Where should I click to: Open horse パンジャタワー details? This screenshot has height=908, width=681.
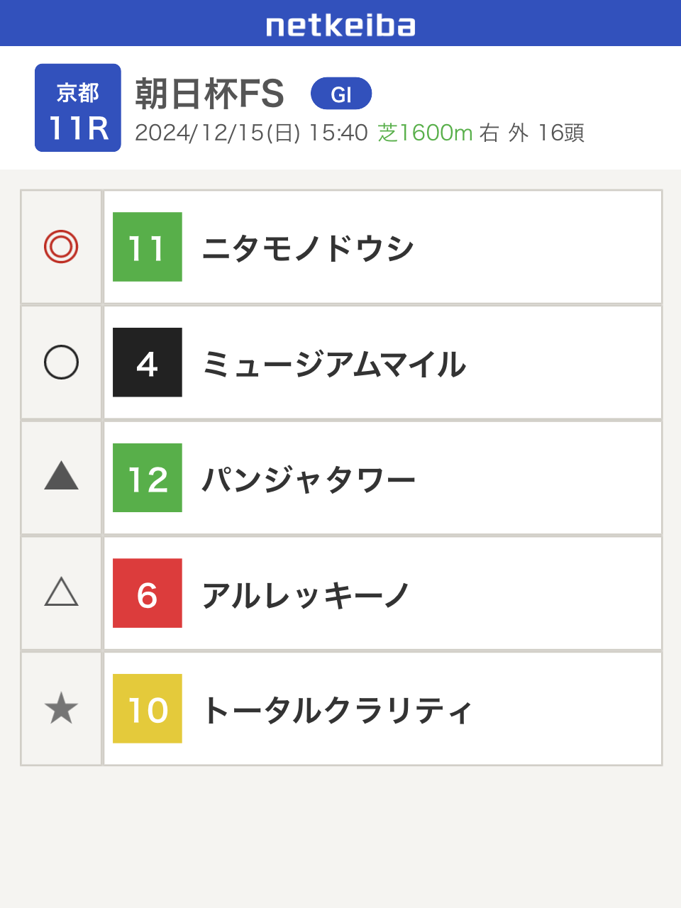309,479
